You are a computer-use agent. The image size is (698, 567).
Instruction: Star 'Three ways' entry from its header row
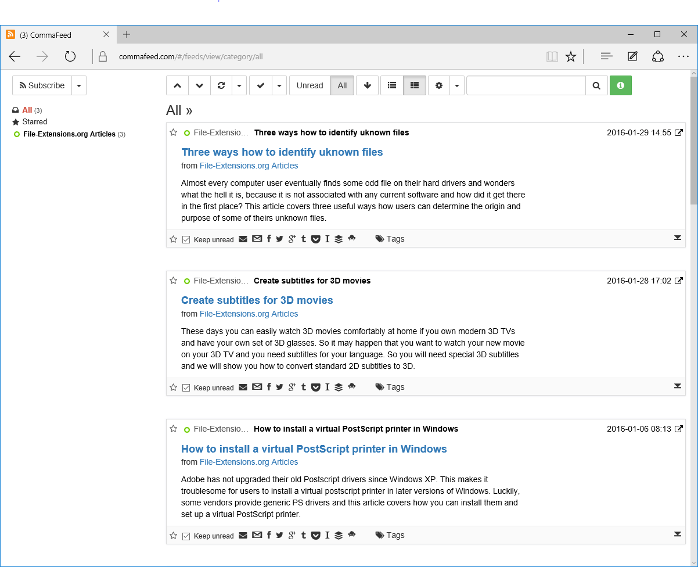click(173, 132)
